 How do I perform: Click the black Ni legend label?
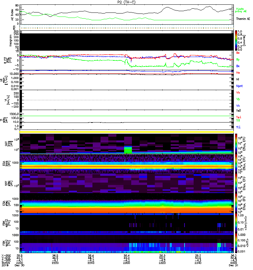(237, 79)
